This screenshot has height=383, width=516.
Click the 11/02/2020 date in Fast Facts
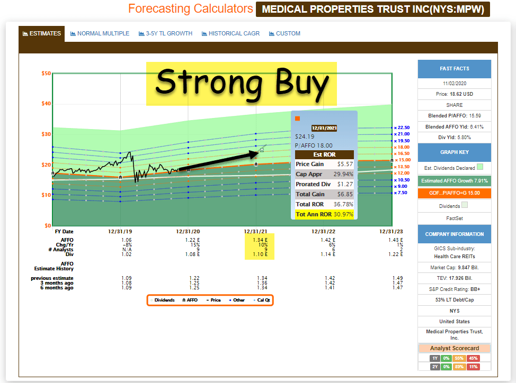coord(455,84)
